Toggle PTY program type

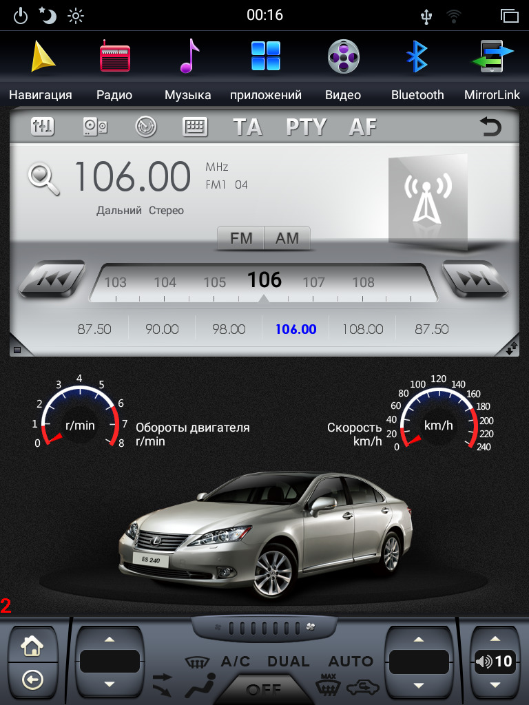coord(307,127)
